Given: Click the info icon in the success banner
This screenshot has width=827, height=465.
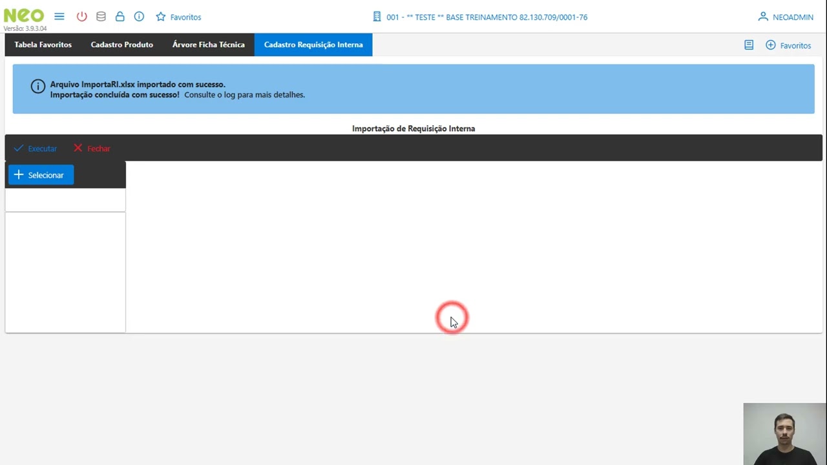Looking at the screenshot, I should [x=38, y=87].
